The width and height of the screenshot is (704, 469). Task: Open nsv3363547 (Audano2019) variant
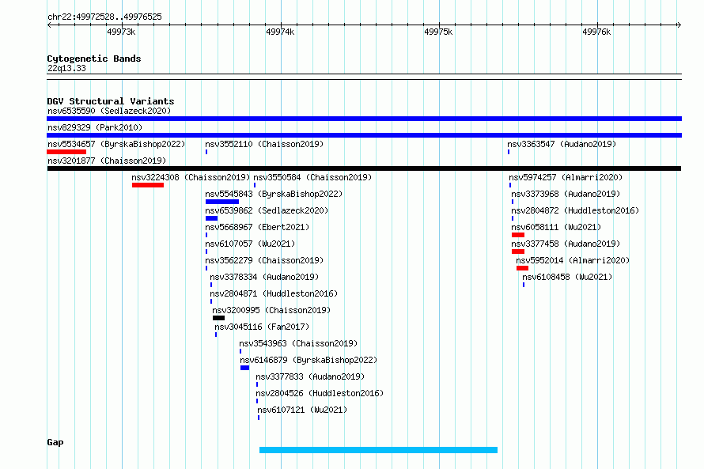[562, 144]
